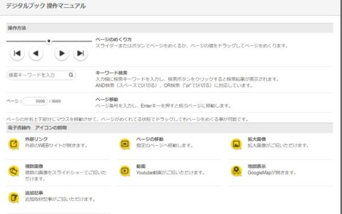Click the 地図表示 label text
Viewport: 342px width, 214px height.
tap(256, 166)
